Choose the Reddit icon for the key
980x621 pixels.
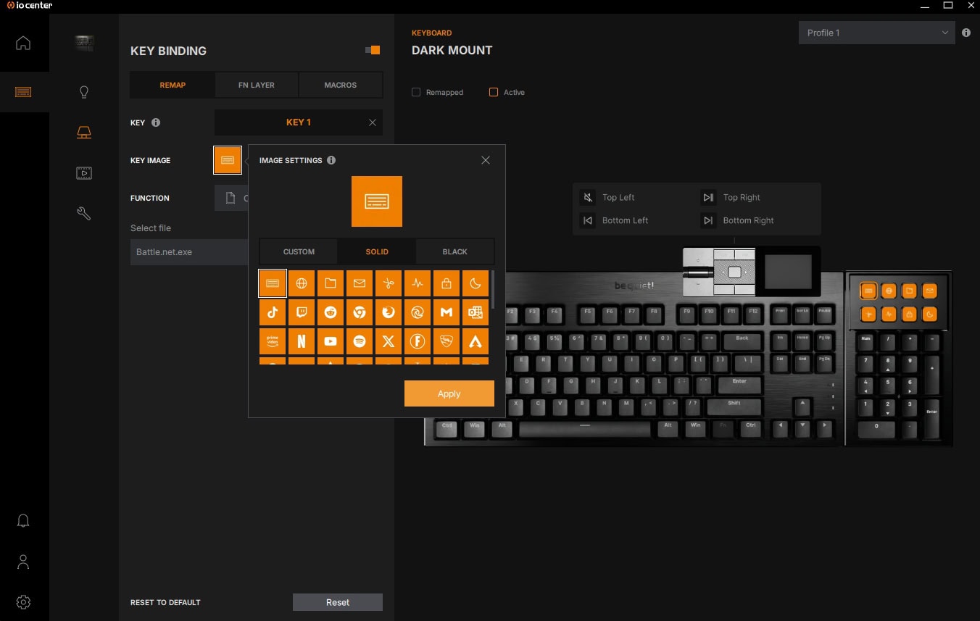tap(331, 312)
